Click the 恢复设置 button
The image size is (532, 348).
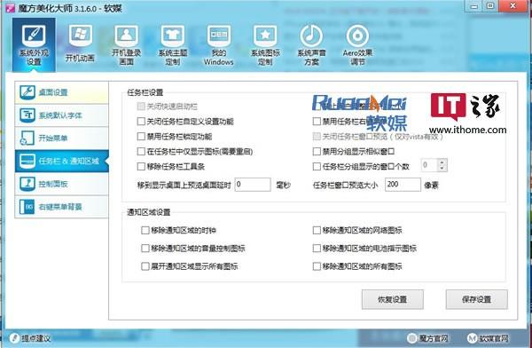[393, 299]
